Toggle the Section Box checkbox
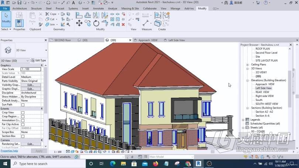Screen dimensions: 299x168 (x=23, y=136)
